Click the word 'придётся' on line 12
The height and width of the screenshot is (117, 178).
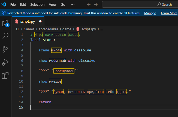click(x=95, y=92)
